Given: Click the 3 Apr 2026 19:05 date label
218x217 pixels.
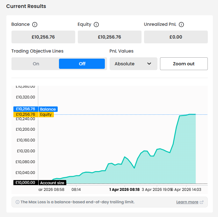Looking at the screenshot, I should point(157,190).
